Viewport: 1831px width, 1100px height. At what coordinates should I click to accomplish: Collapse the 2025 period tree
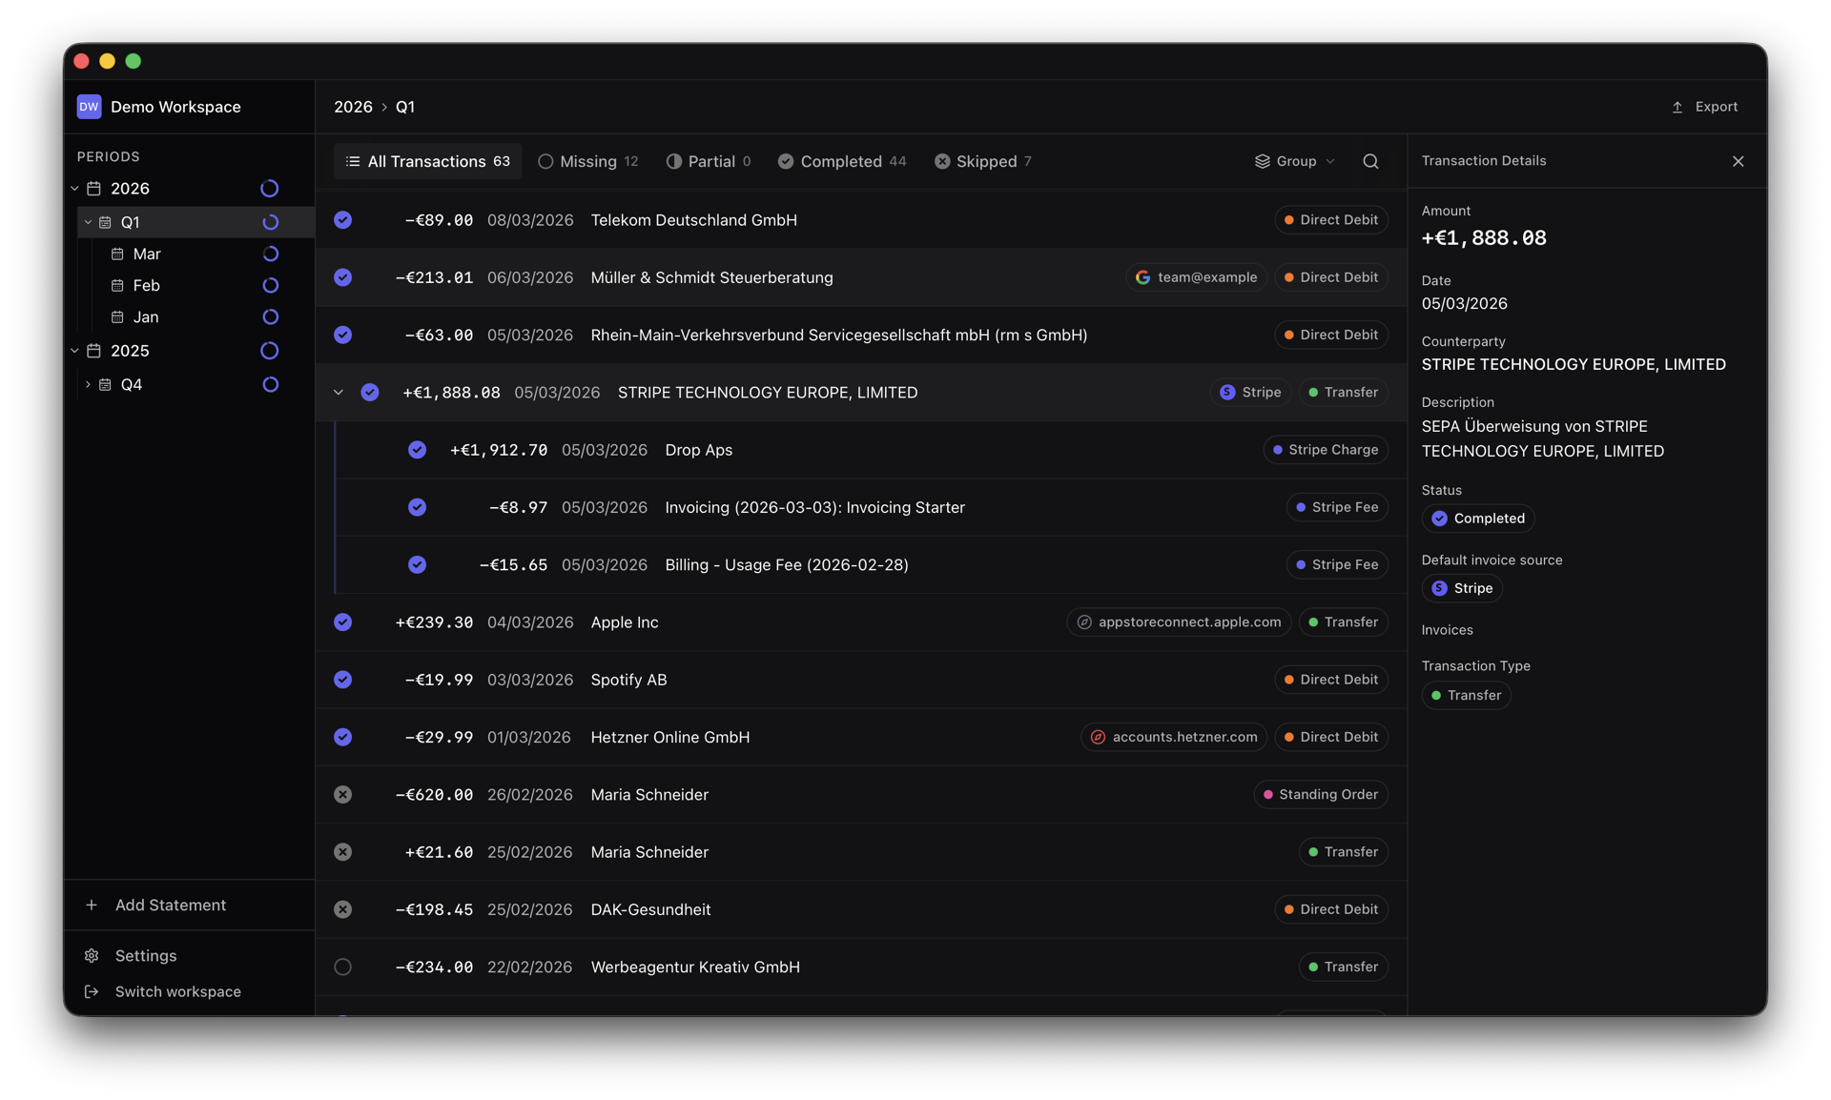74,351
